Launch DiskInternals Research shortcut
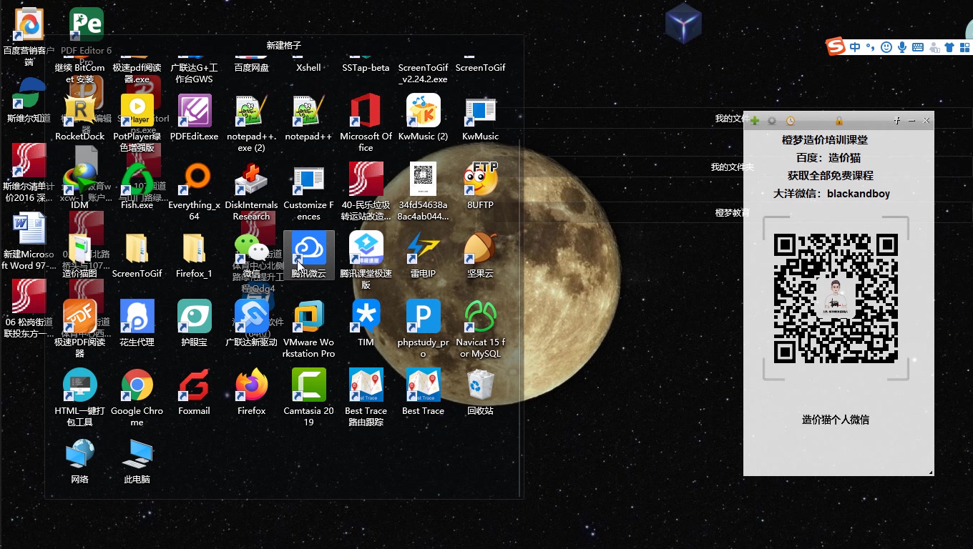This screenshot has height=549, width=973. click(x=252, y=192)
